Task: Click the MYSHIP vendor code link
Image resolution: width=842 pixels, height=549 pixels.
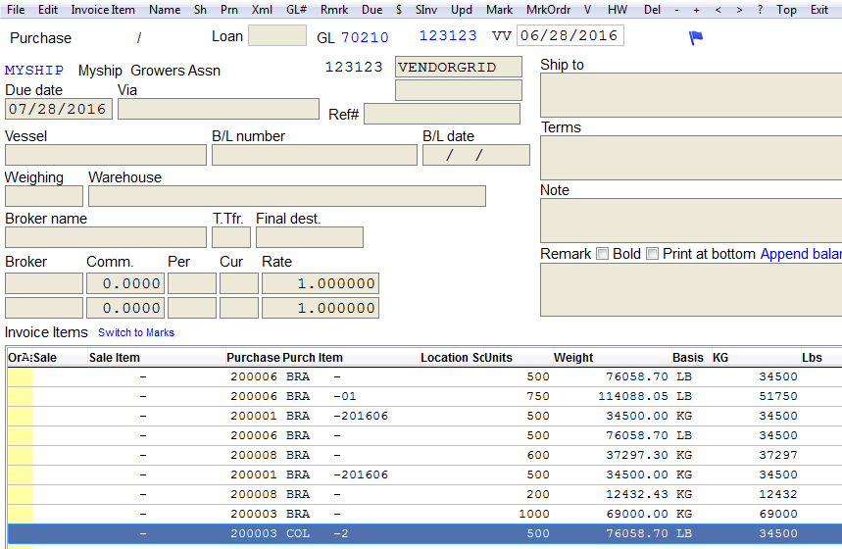Action: pos(34,71)
